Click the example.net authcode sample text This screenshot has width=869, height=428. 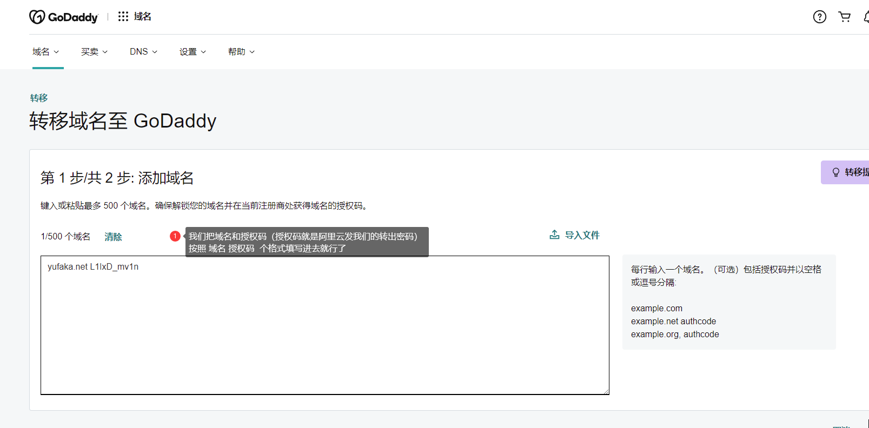tap(673, 322)
